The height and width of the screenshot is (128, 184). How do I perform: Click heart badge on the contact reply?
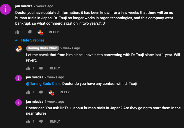[x=51, y=92]
